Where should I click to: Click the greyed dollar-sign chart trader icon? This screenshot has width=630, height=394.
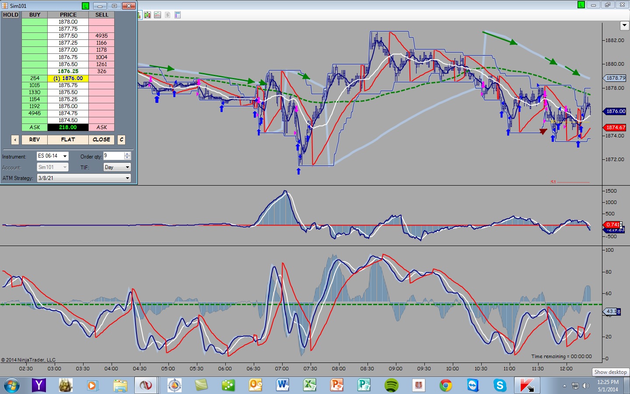(168, 15)
